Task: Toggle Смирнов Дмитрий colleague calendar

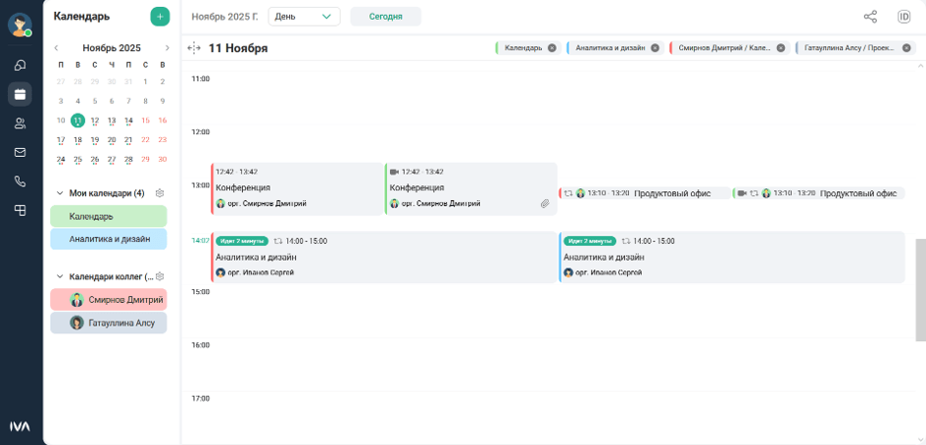Action: 109,300
